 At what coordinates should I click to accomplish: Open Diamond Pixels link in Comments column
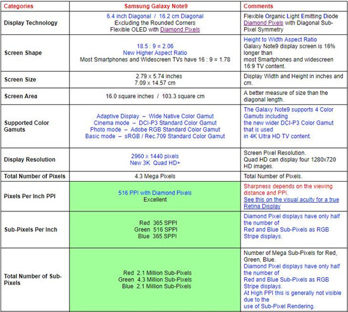[263, 23]
